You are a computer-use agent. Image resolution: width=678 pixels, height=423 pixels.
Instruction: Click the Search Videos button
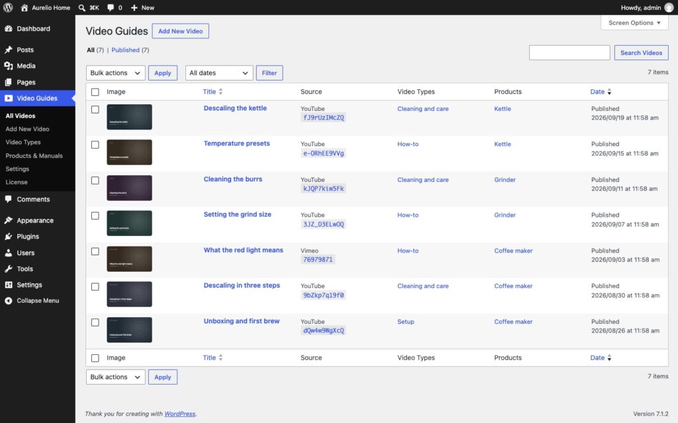coord(641,53)
